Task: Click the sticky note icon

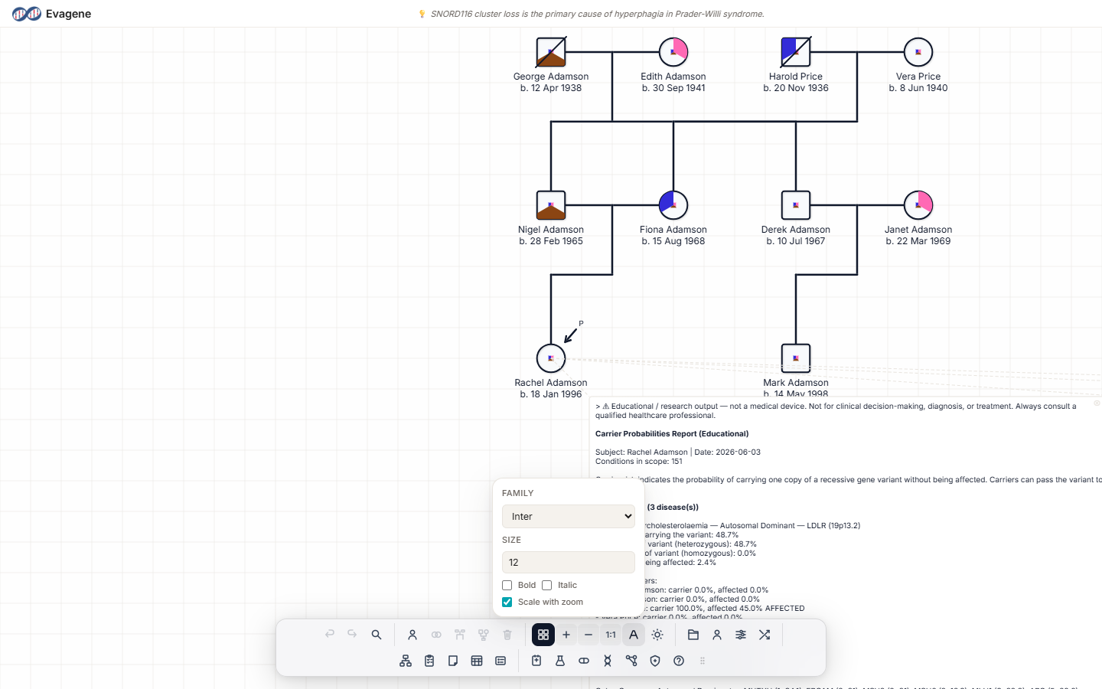Action: (453, 661)
